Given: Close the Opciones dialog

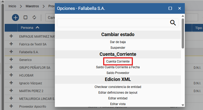Looking at the screenshot, I should (180, 8).
